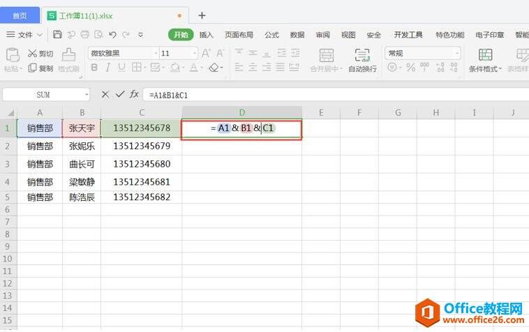Open the 条件格式 dropdown arrow
Viewport: 529px width, 332px height.
(x=500, y=69)
